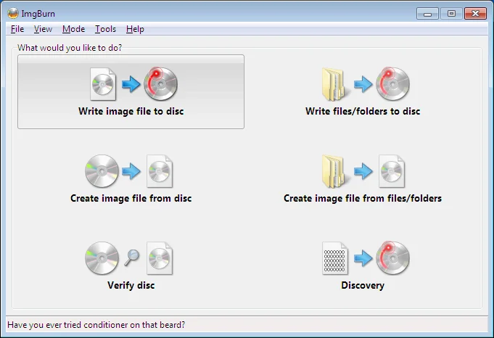Click the yellow folder in Write files/folders
Viewport: 494px width, 338px height.
point(334,84)
